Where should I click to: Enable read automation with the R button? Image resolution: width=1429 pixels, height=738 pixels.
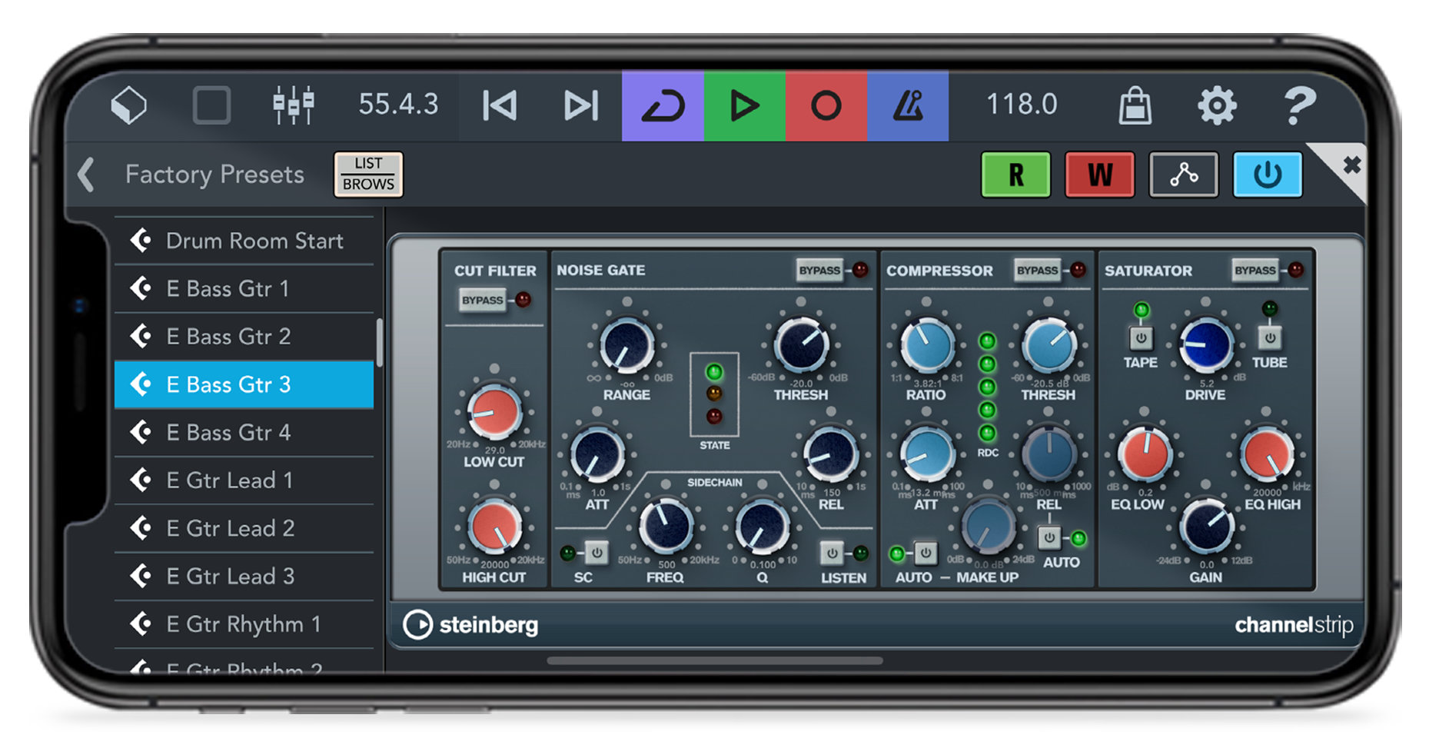(x=1015, y=175)
